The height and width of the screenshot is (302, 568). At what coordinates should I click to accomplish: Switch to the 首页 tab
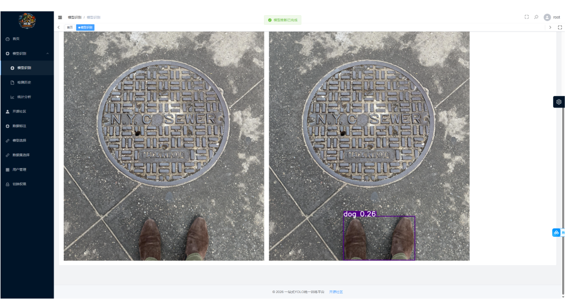(70, 27)
